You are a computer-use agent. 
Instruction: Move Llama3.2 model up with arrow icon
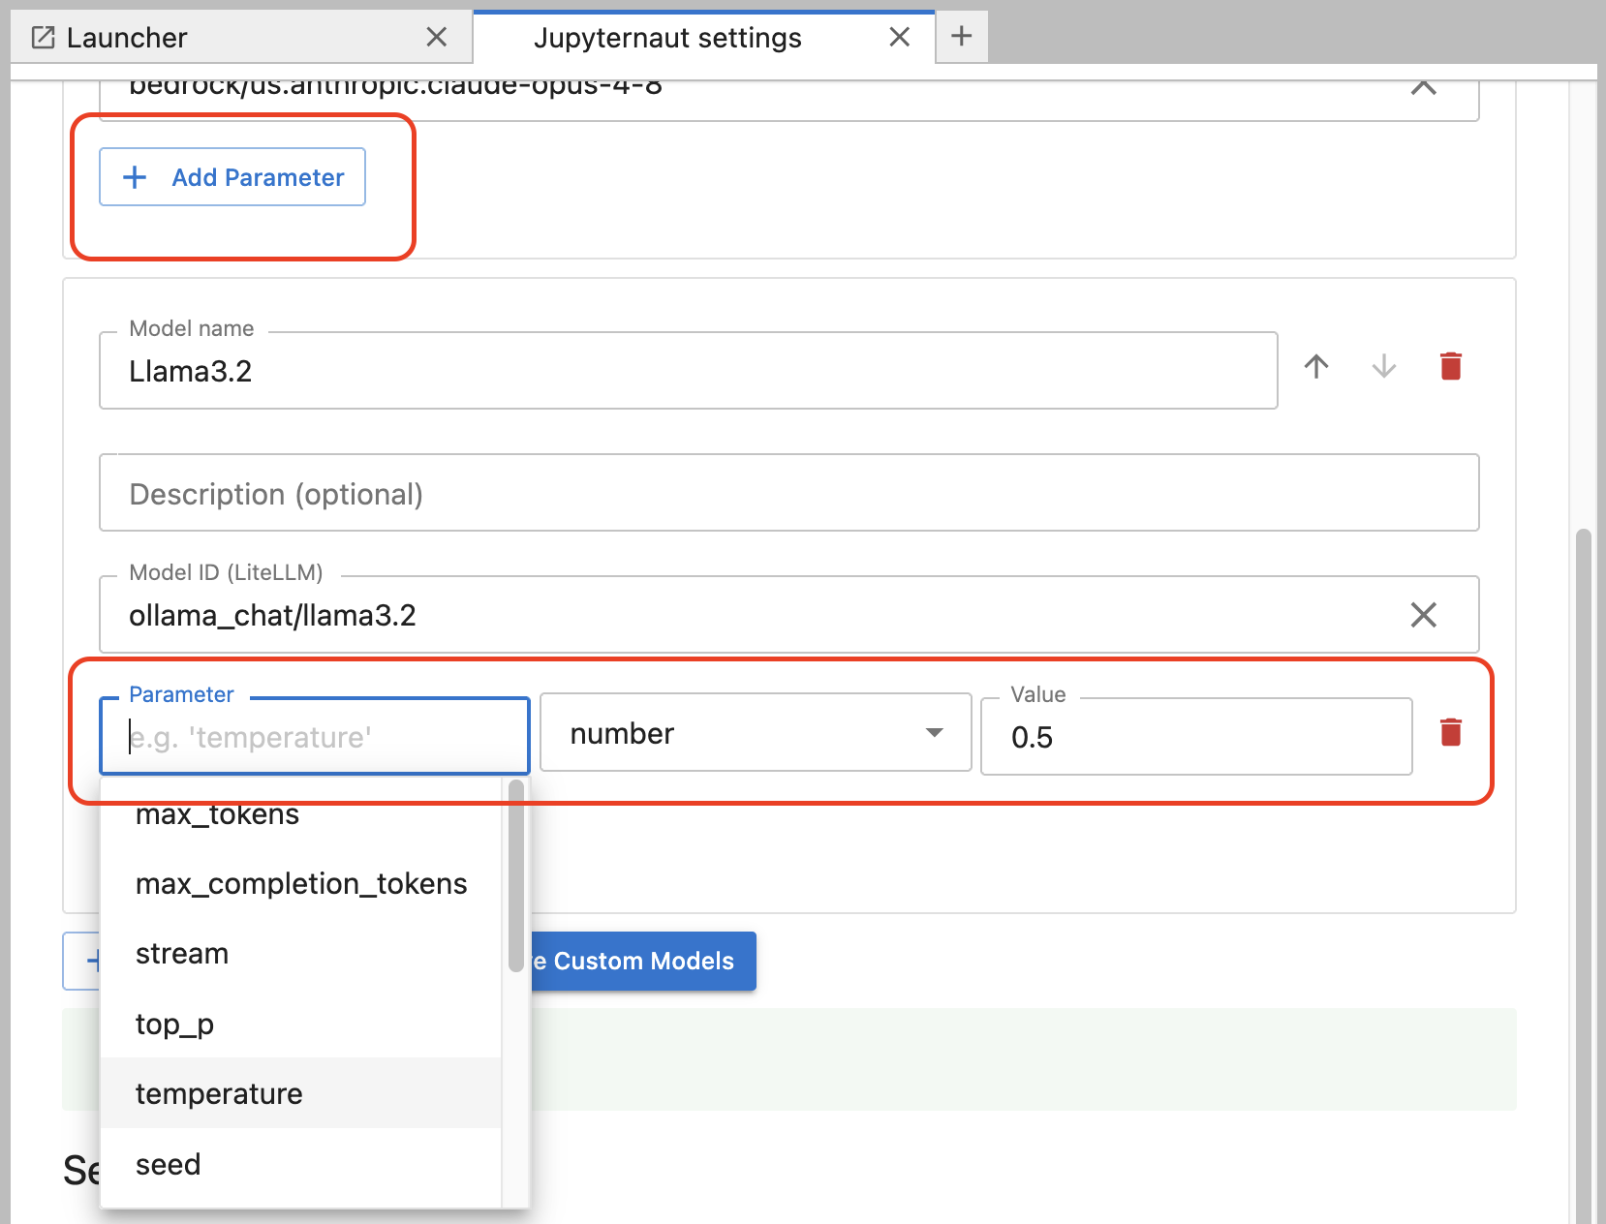pyautogui.click(x=1315, y=366)
